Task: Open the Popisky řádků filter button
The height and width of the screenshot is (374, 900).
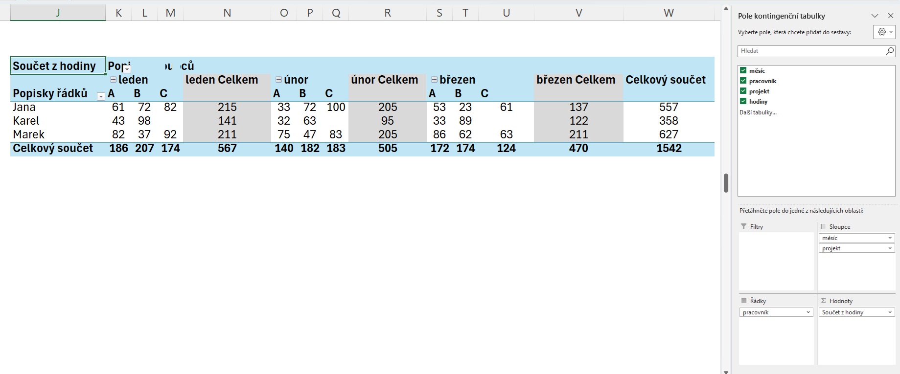Action: [101, 96]
